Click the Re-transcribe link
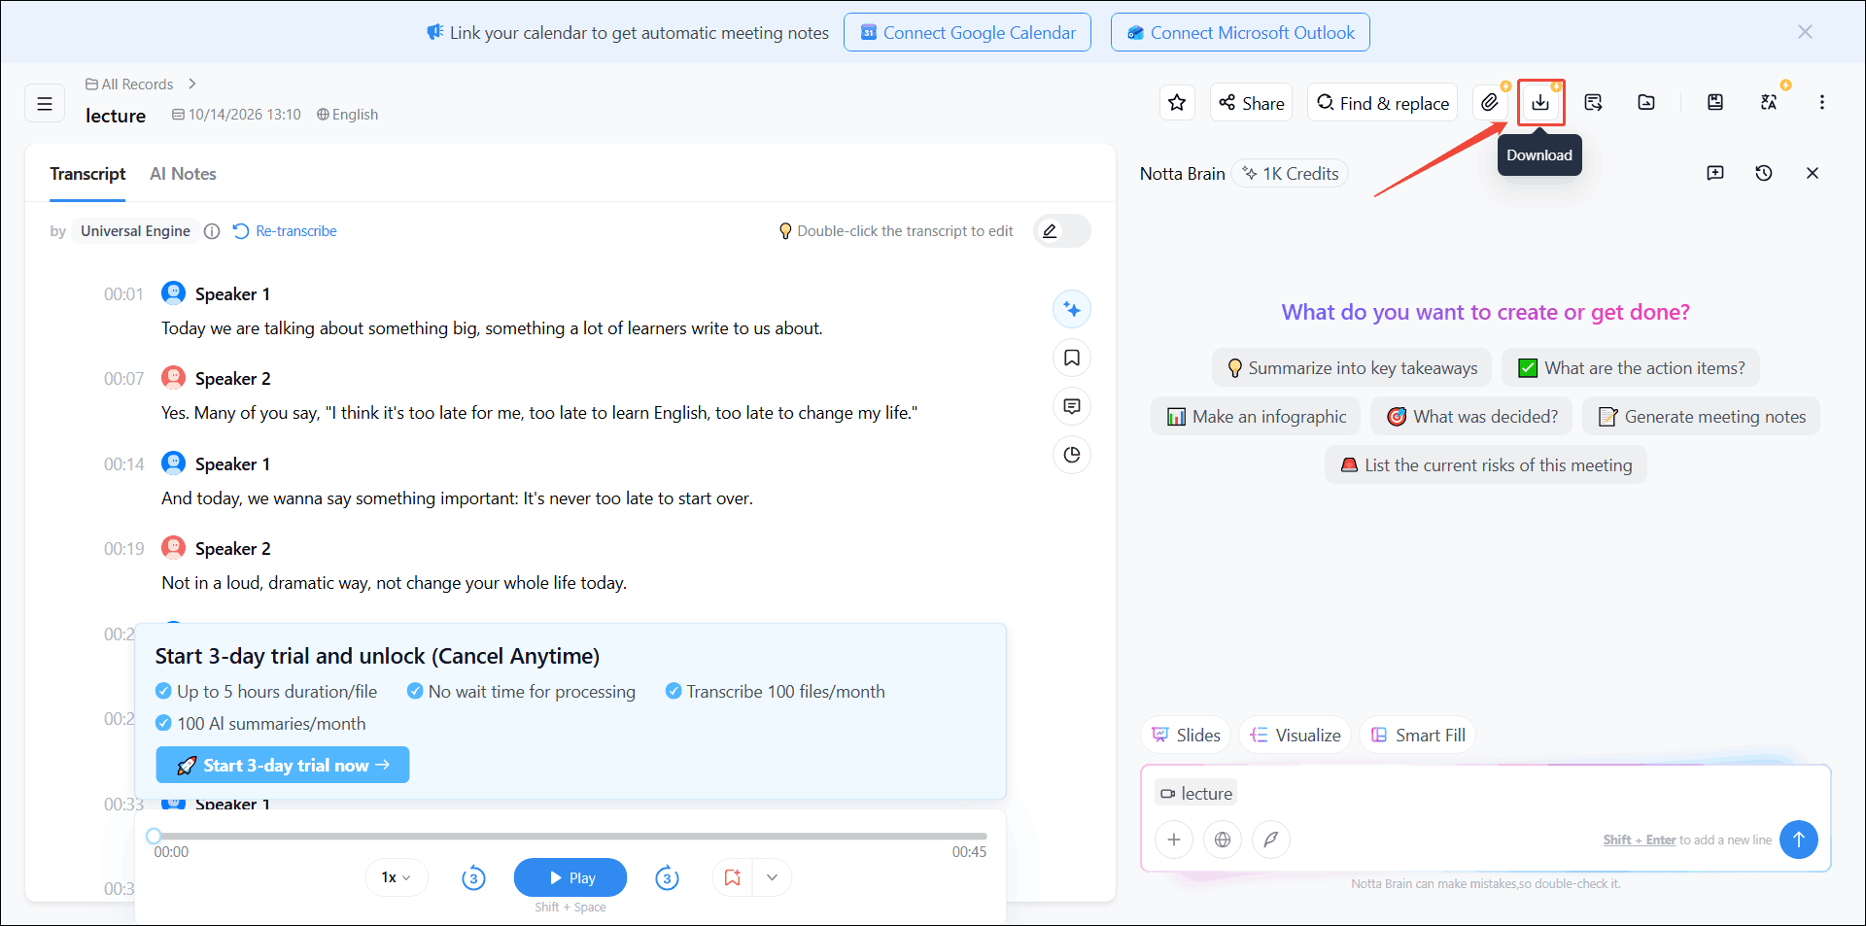The width and height of the screenshot is (1866, 926). pos(285,231)
